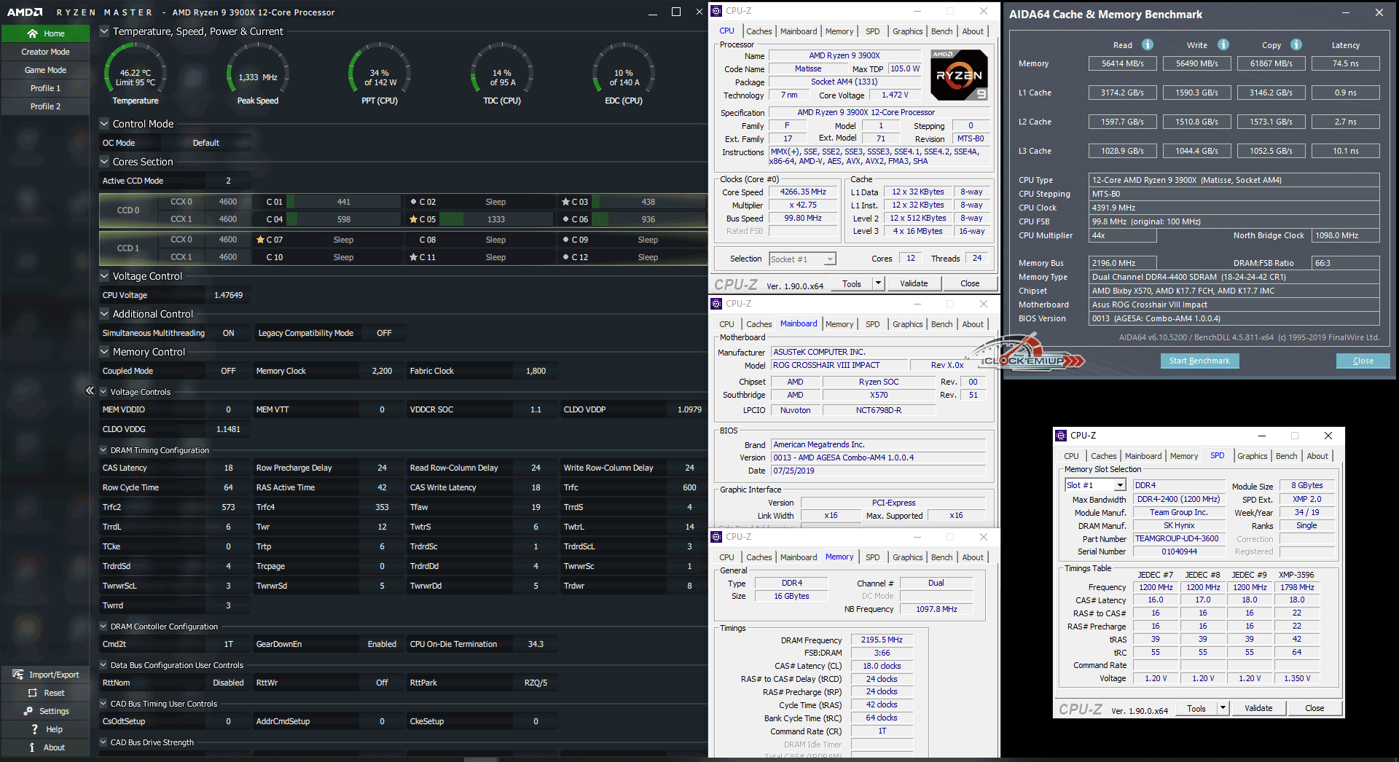Click the Home icon in Ryzen Master sidebar
The width and height of the screenshot is (1399, 762).
coord(32,34)
